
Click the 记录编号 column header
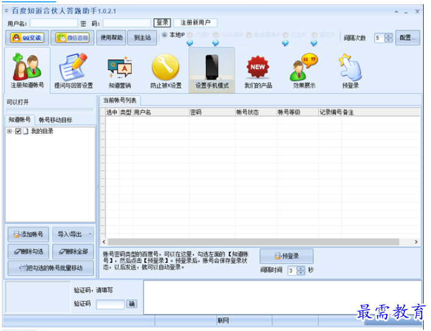coord(330,113)
